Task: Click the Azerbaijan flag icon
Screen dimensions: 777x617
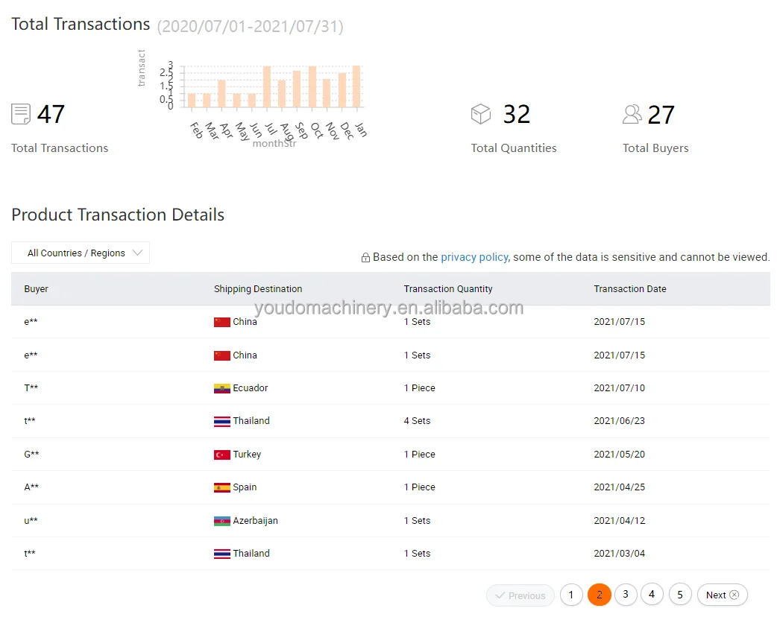Action: (x=222, y=521)
